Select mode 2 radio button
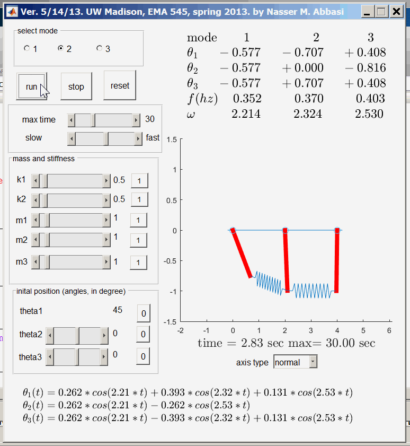The width and height of the screenshot is (410, 446). click(x=61, y=49)
